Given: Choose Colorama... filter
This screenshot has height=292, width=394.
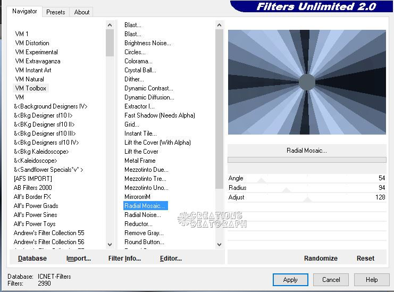Looking at the screenshot, I should [x=138, y=61].
